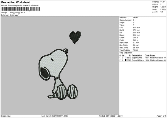
Task: Click the 'Stop Sequence:' heading
Action: click(x=126, y=53)
